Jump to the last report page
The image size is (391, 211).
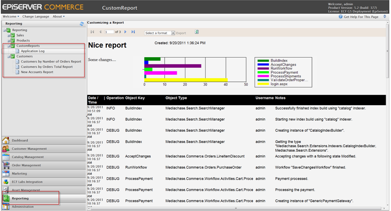(x=133, y=32)
